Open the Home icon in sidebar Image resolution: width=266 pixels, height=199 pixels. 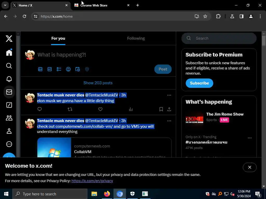9,52
